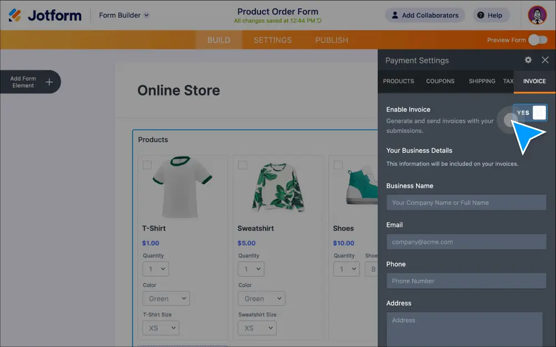
Task: Open Payment Settings gear icon
Action: click(x=528, y=60)
